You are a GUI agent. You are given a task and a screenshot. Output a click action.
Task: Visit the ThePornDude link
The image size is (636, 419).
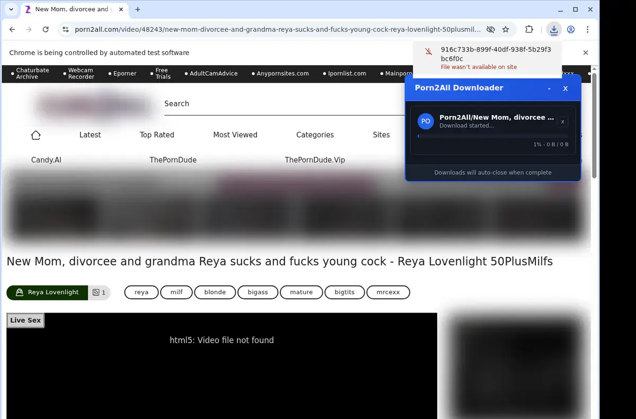point(173,160)
